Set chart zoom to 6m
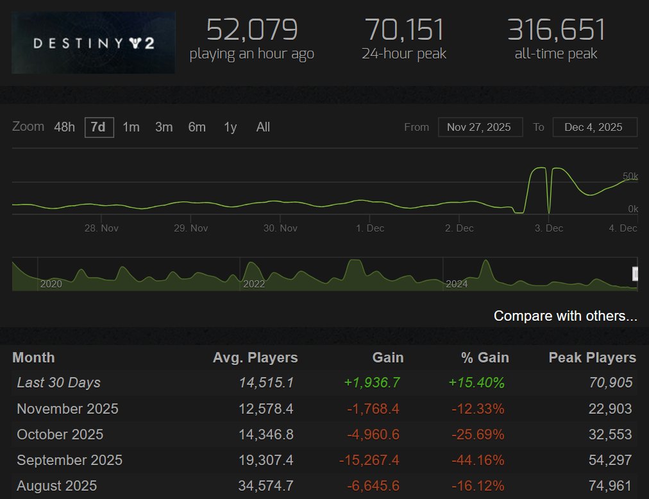649x499 pixels. pos(197,127)
